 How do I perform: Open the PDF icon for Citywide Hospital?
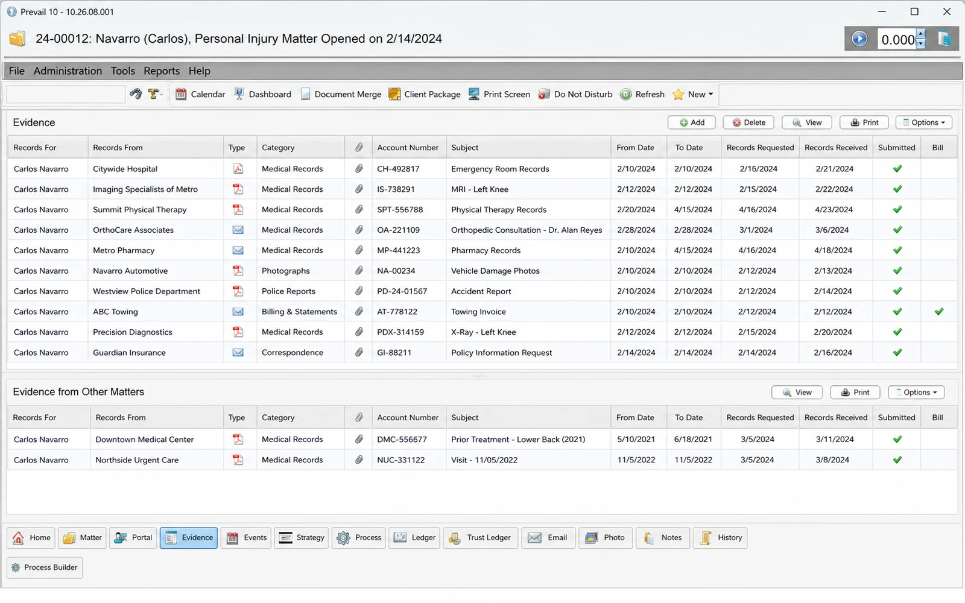point(238,169)
